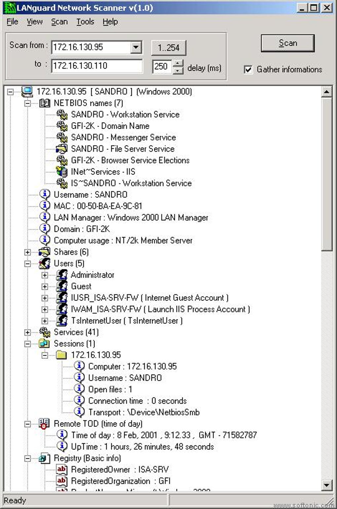Click the NETBIOS names book icon
337x509 pixels.
(45, 103)
